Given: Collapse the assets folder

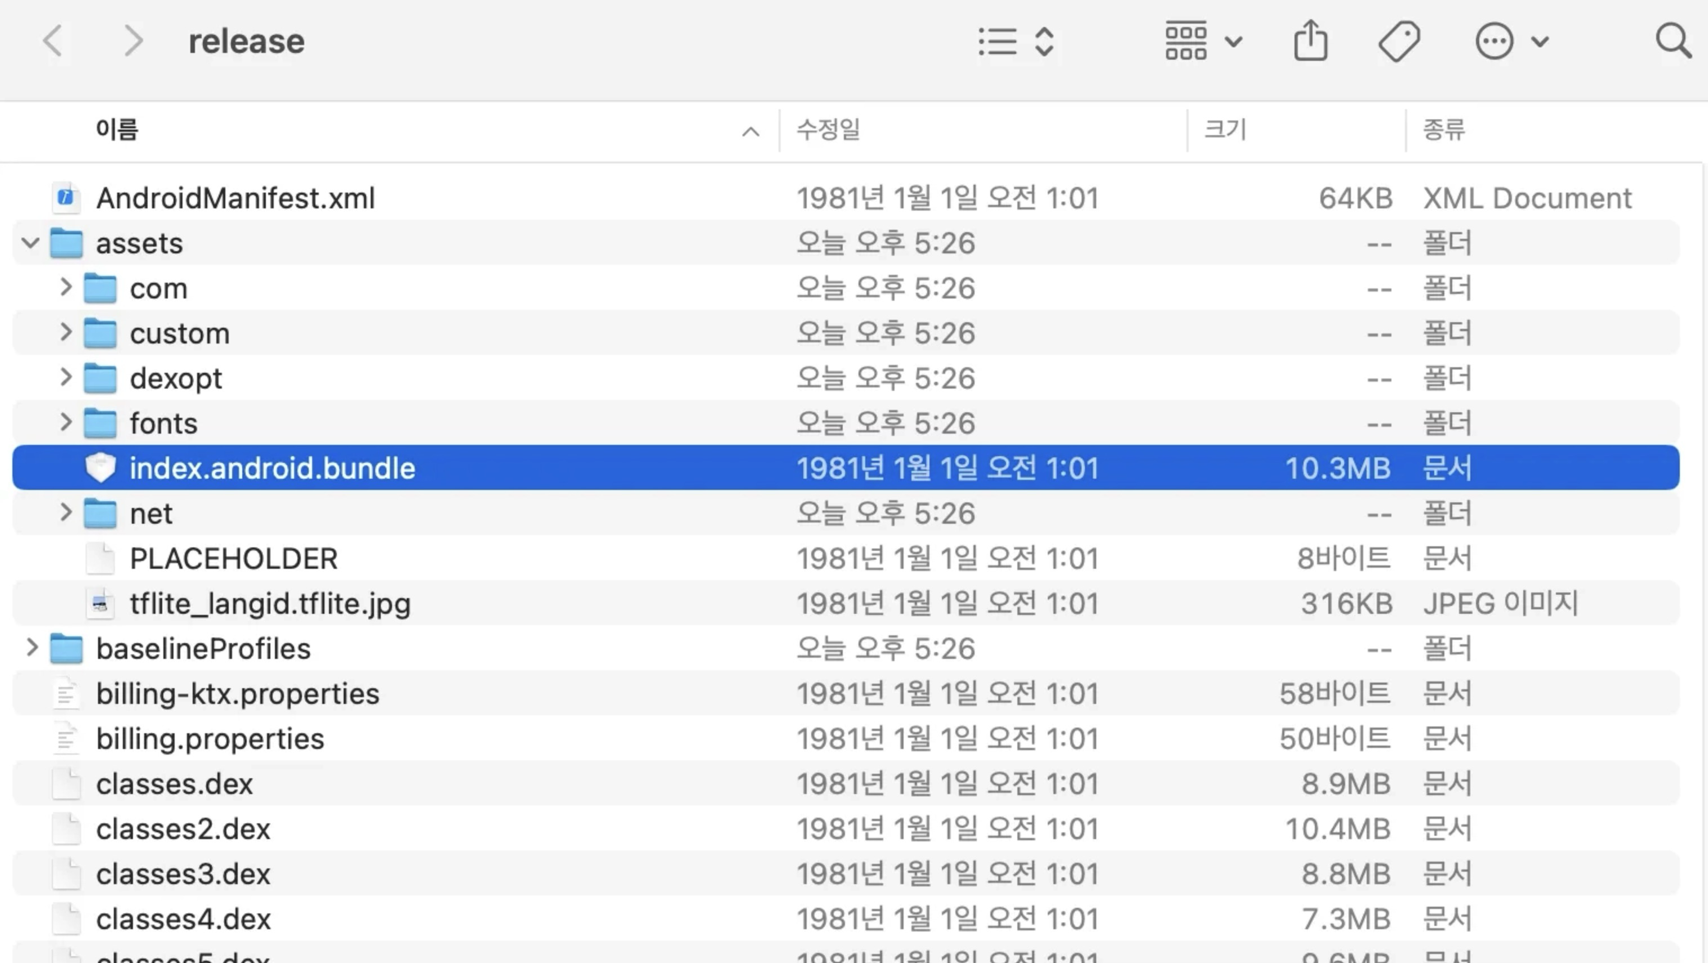Looking at the screenshot, I should 30,243.
